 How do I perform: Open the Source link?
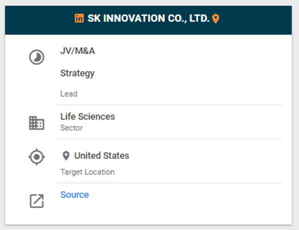click(74, 195)
